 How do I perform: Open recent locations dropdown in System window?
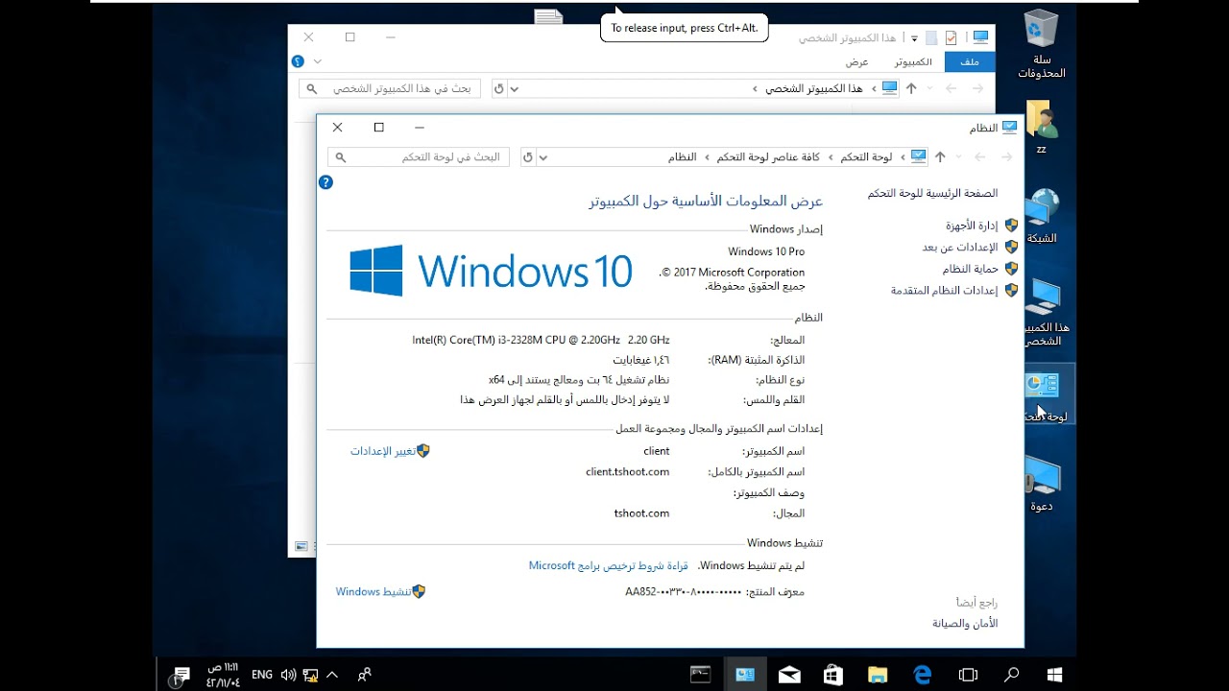(x=960, y=157)
